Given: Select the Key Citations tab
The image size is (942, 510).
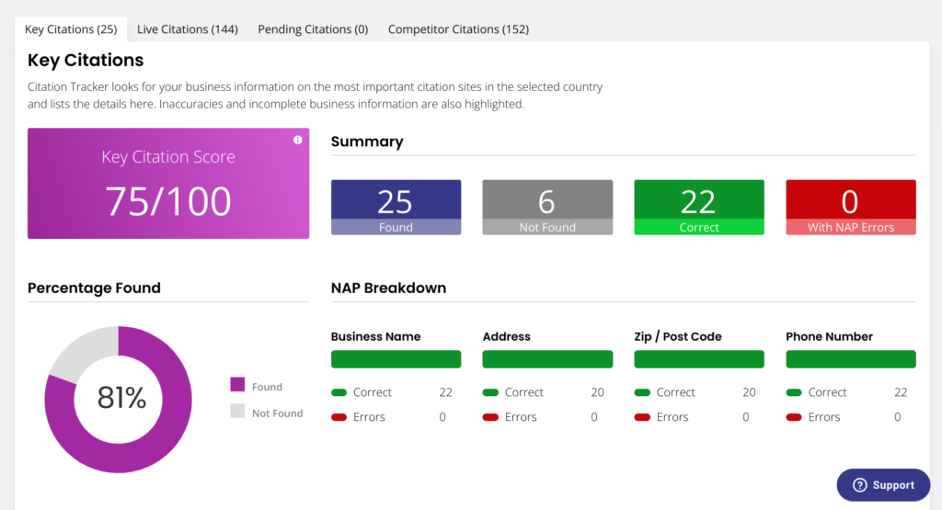Looking at the screenshot, I should (71, 29).
